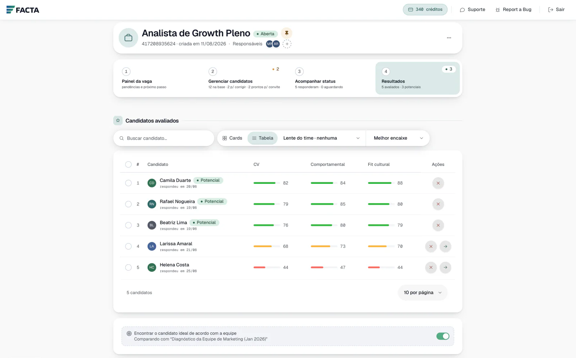Click the Buscar candidato search field

click(164, 138)
